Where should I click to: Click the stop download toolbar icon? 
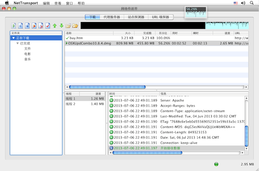(27, 25)
